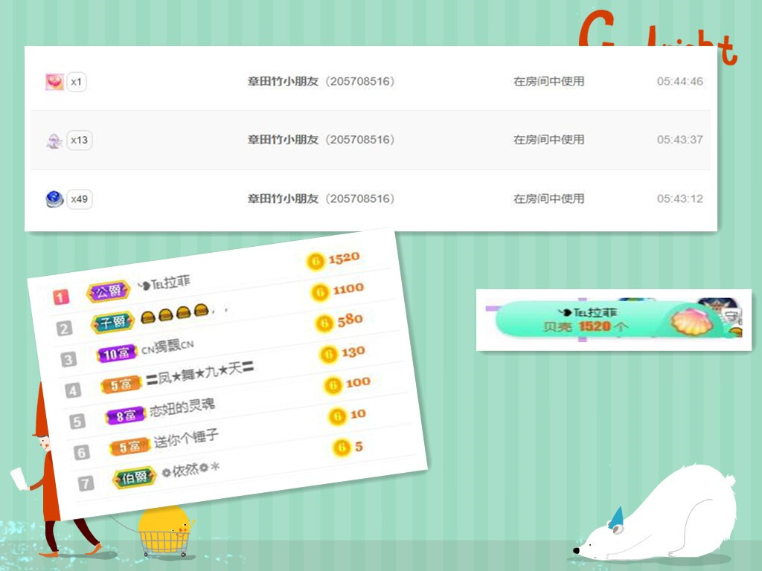This screenshot has width=762, height=571.
Task: Click the 贝壳 1520 个 count text
Action: [x=586, y=327]
